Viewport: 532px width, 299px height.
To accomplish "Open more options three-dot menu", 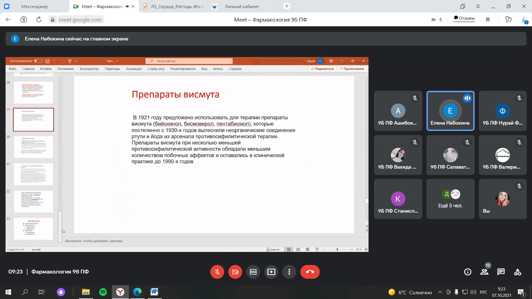I will [x=289, y=272].
